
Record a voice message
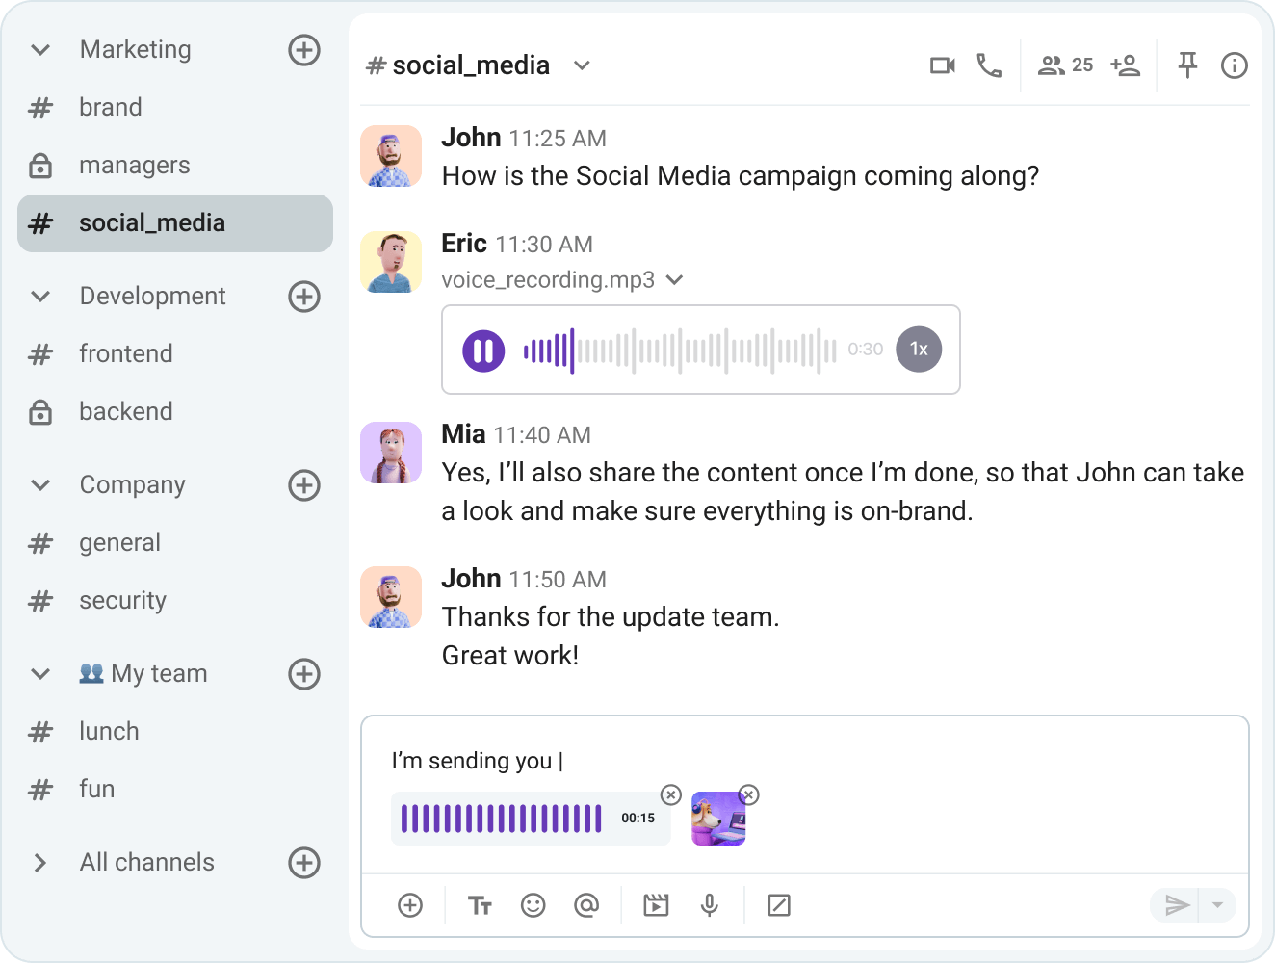point(710,905)
